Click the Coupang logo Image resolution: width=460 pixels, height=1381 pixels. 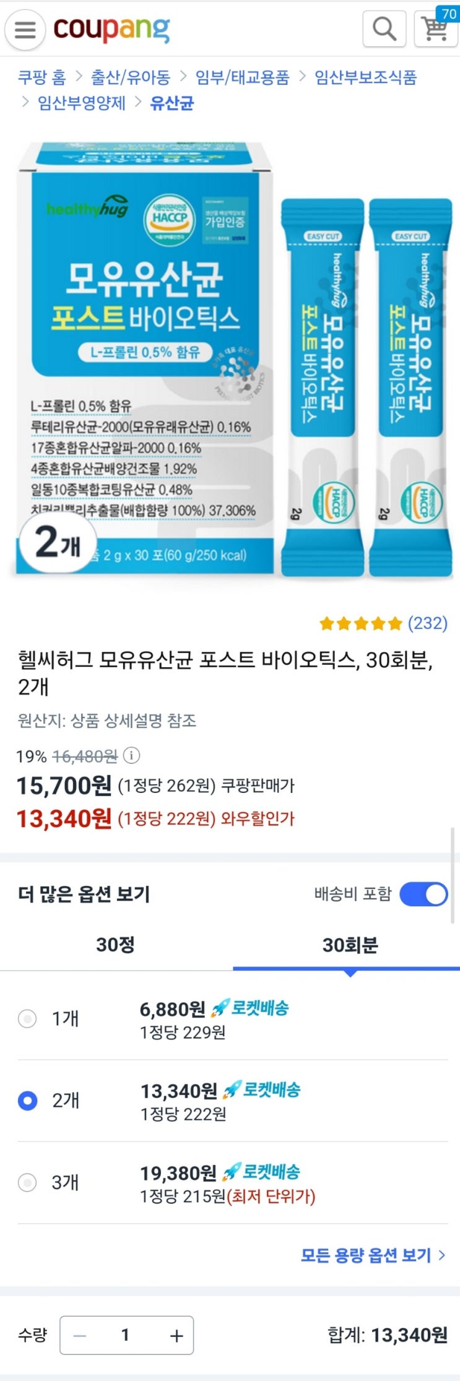pos(111,29)
